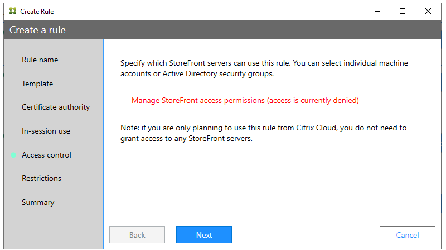This screenshot has width=446, height=250.
Task: Click the Create Rule window title text
Action: [x=37, y=11]
